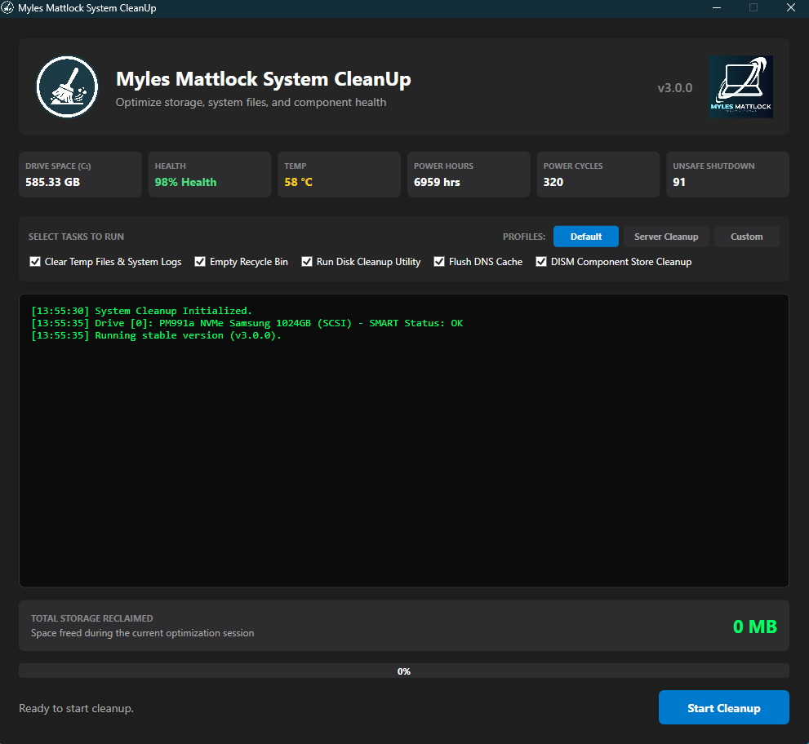Click the Total Storage Reclaimed heading
Screen dimensions: 809x744
pos(91,618)
